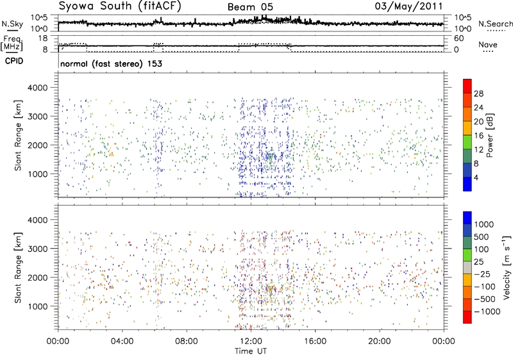Click the '12:00' time axis label

251,342
